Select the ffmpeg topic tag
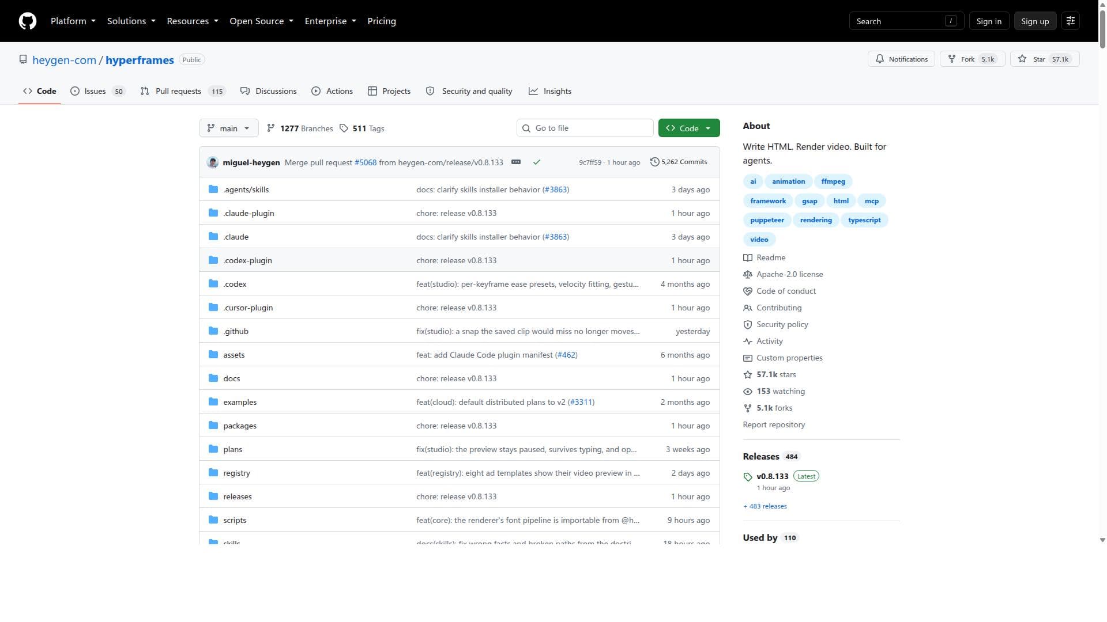1107x622 pixels. coord(833,181)
